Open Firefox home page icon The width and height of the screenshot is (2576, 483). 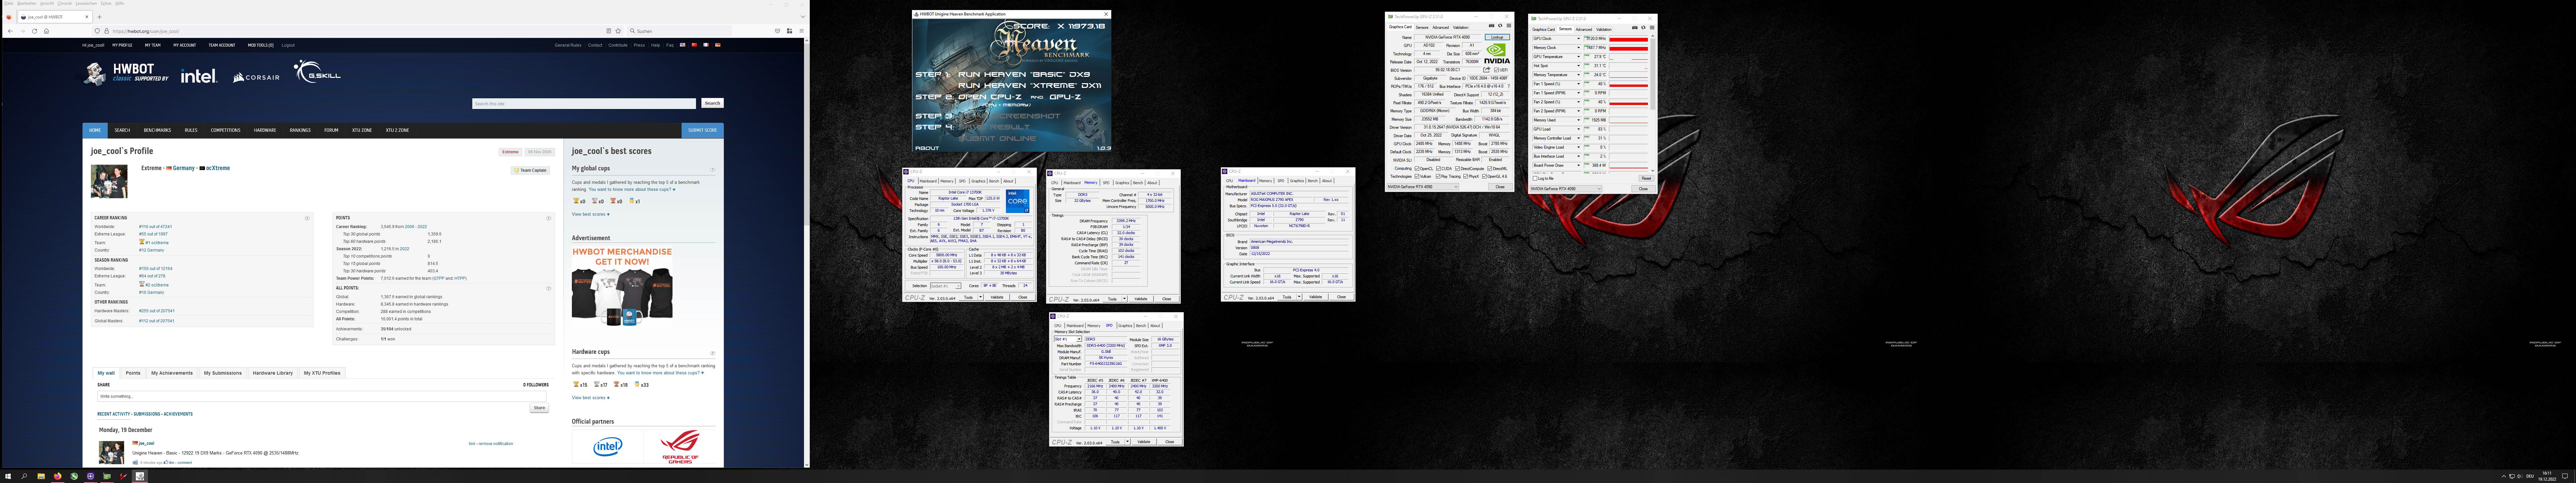point(46,31)
